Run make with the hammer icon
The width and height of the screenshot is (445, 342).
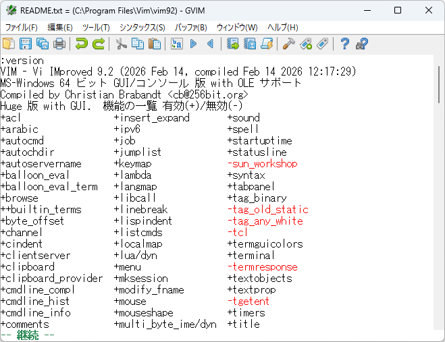[288, 44]
